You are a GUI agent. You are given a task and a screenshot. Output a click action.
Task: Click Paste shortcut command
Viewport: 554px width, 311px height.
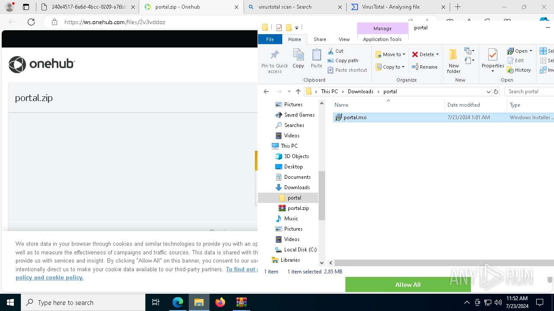point(348,70)
